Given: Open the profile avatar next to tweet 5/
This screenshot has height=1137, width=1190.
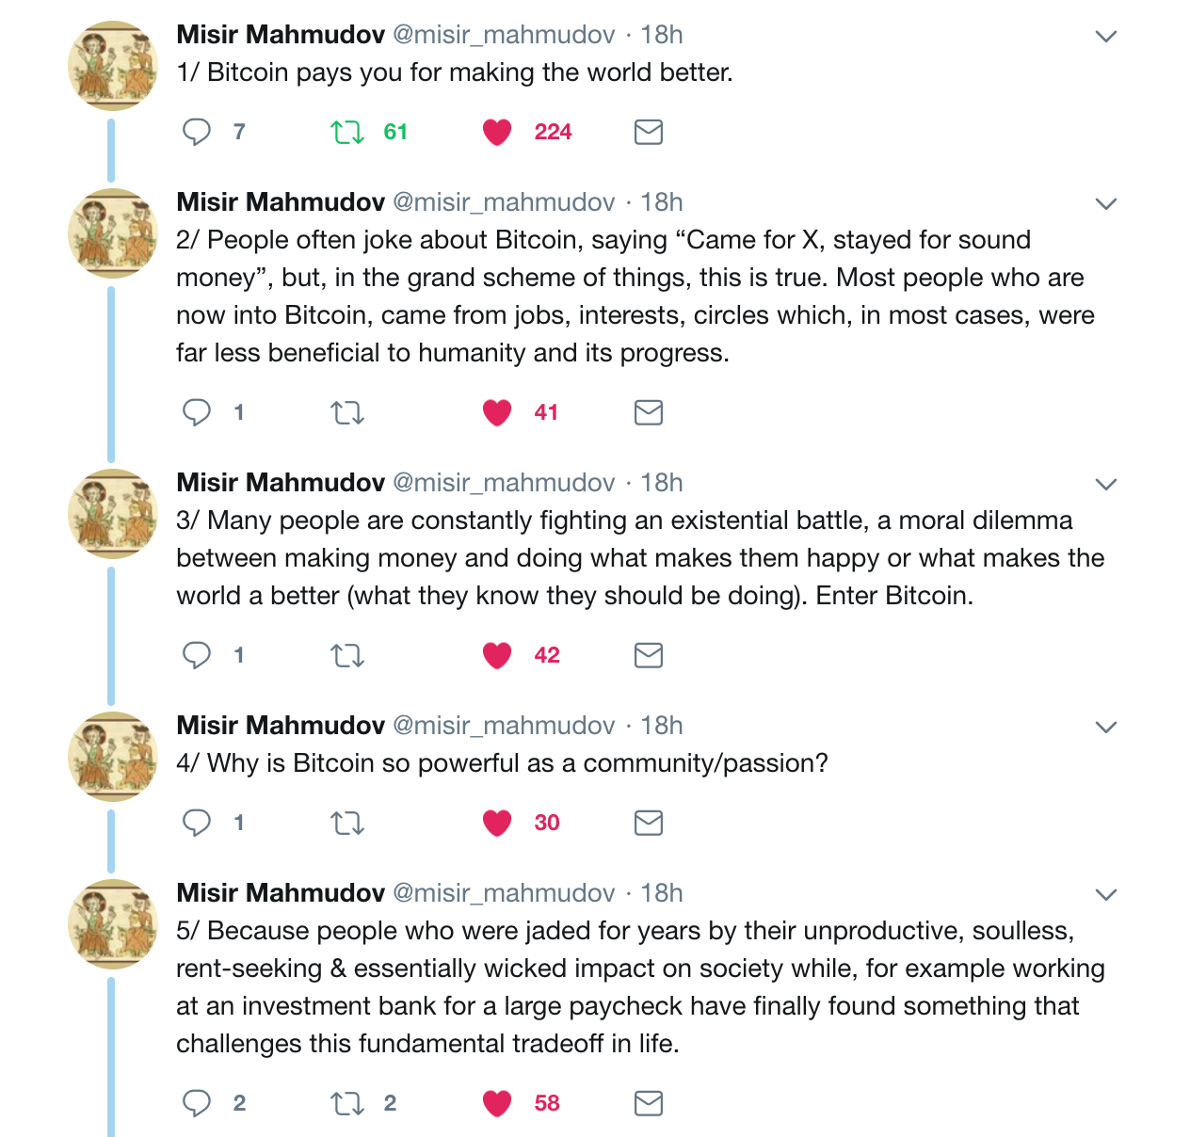Looking at the screenshot, I should (113, 924).
